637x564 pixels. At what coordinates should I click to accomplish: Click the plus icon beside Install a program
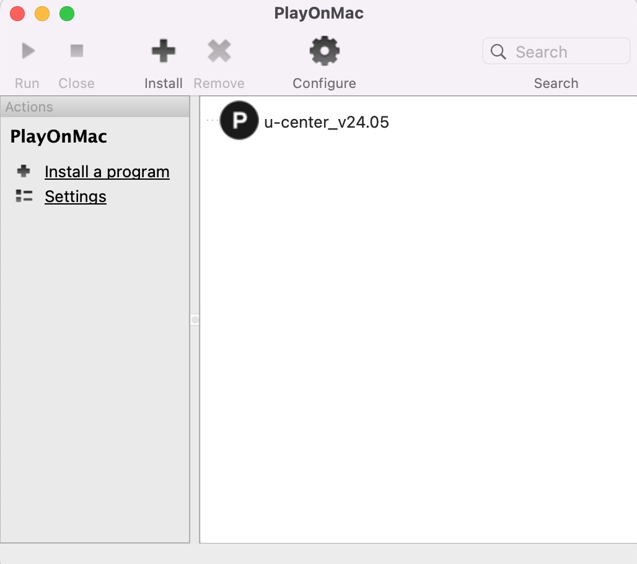[24, 171]
